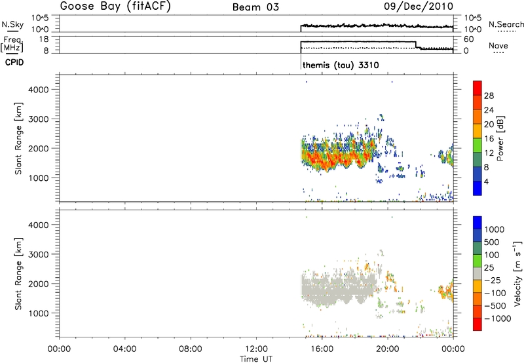The image size is (524, 363).
Task: Click the '09/Dec/2010' date text
Action: [419, 7]
